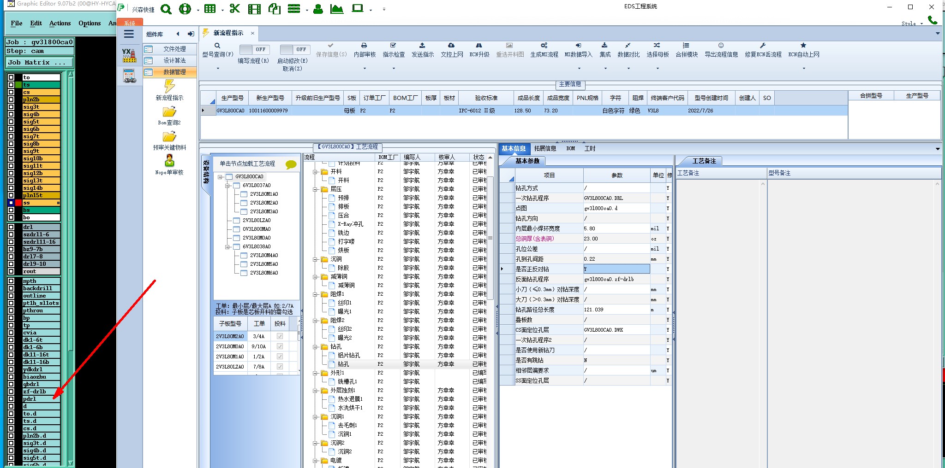Toggle the 投料 checkbox for 2V3L80LZA0
945x468 pixels.
280,367
